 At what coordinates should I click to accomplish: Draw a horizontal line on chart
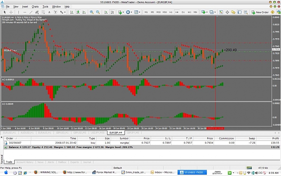(x=25, y=12)
